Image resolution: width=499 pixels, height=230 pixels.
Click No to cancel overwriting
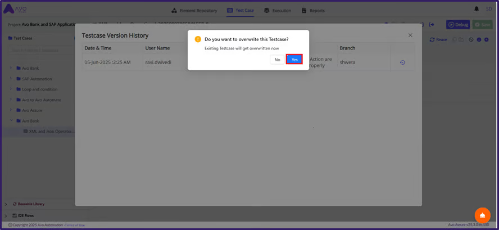coord(277,60)
